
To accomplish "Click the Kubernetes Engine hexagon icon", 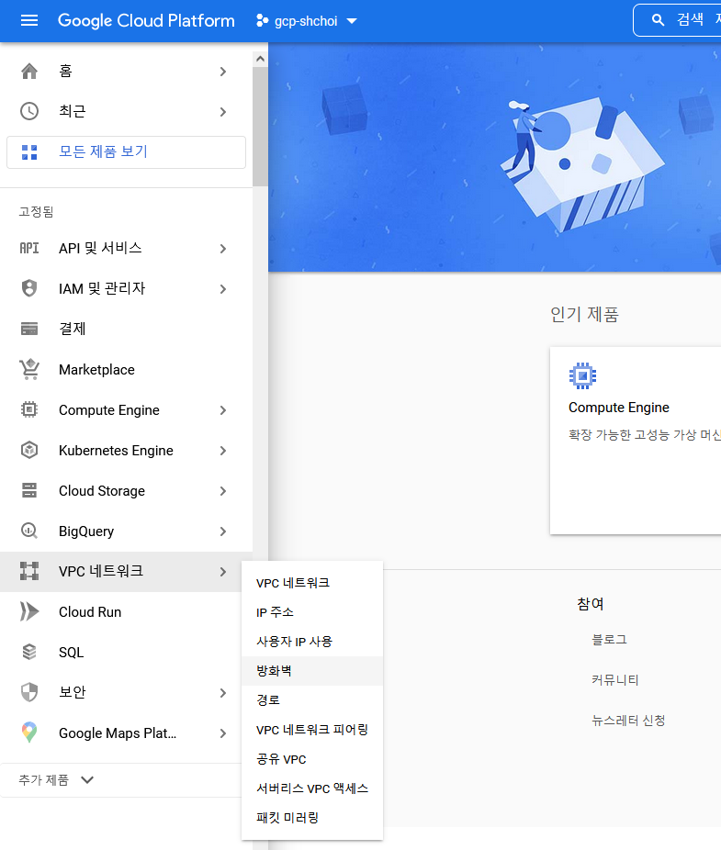I will (x=29, y=450).
